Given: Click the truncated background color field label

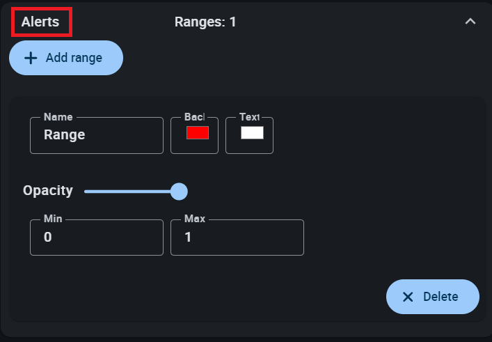Looking at the screenshot, I should [194, 117].
